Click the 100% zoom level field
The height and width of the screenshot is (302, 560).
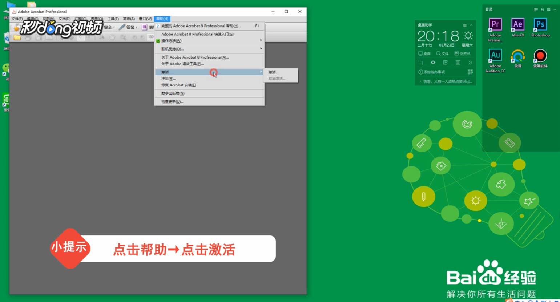pos(152,37)
